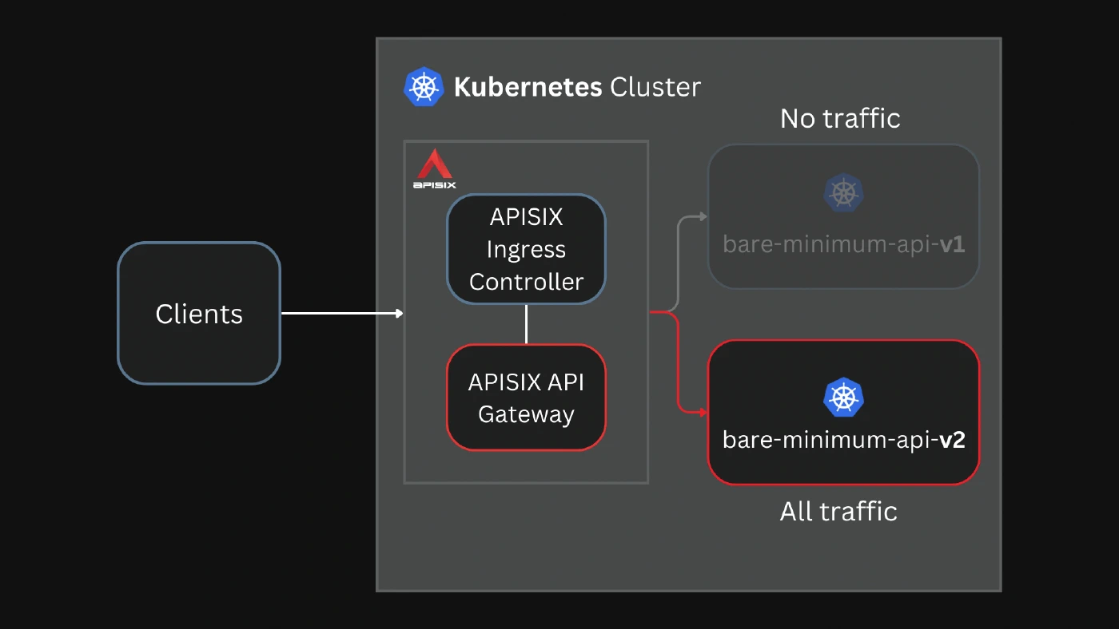Image resolution: width=1119 pixels, height=629 pixels.
Task: Click the Kubernetes icon in bare-minimum-api-v1 box
Action: (x=844, y=194)
